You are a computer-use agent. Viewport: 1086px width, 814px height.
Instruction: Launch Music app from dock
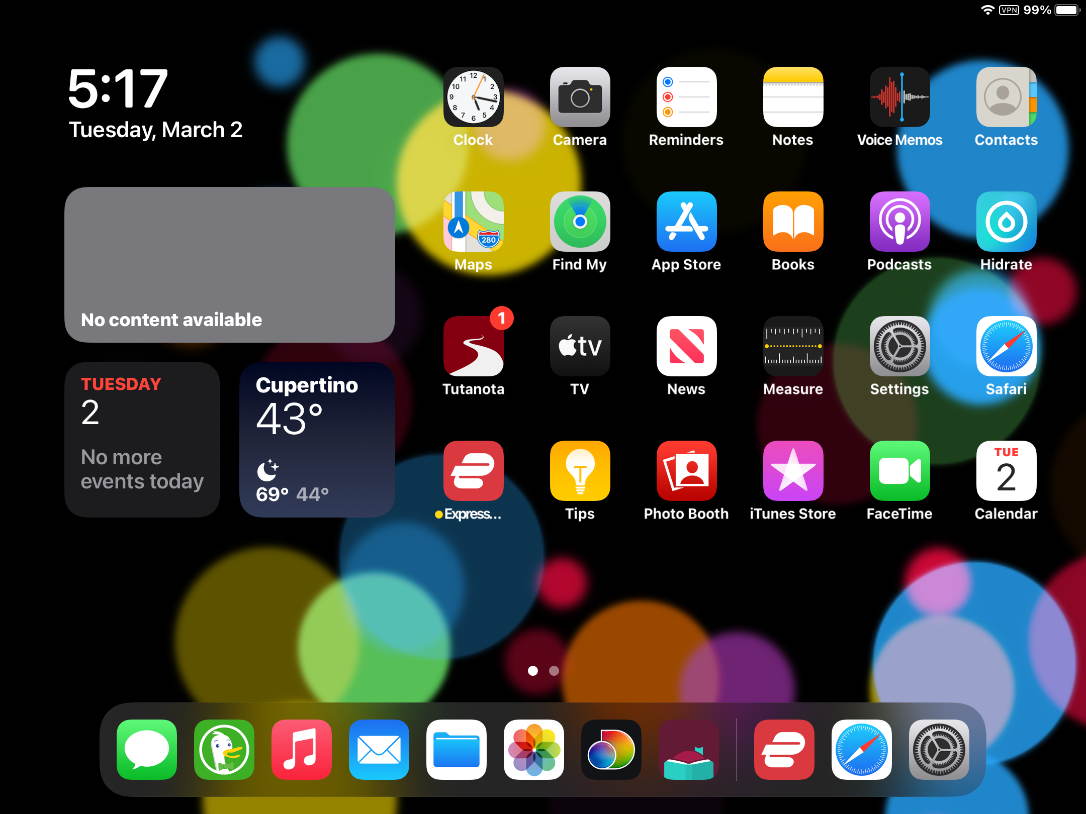[x=302, y=749]
